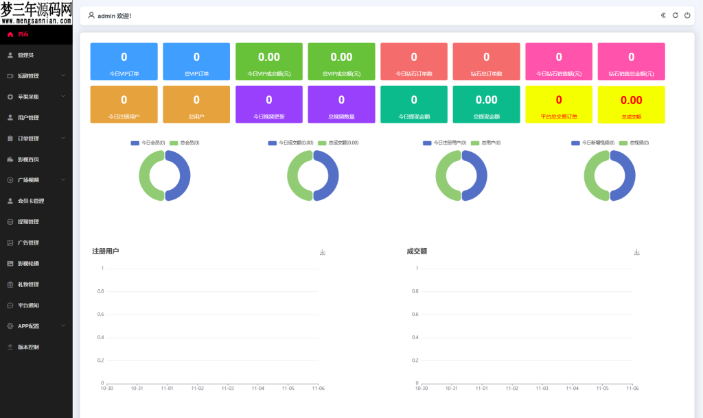
Task: Expand the 短剧管理 menu
Action: (x=27, y=75)
